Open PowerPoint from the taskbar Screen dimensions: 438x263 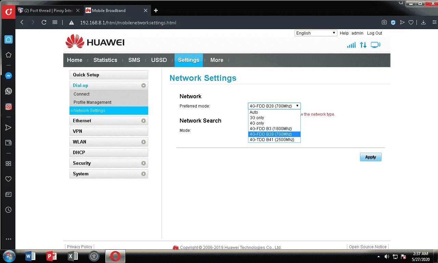(x=51, y=256)
